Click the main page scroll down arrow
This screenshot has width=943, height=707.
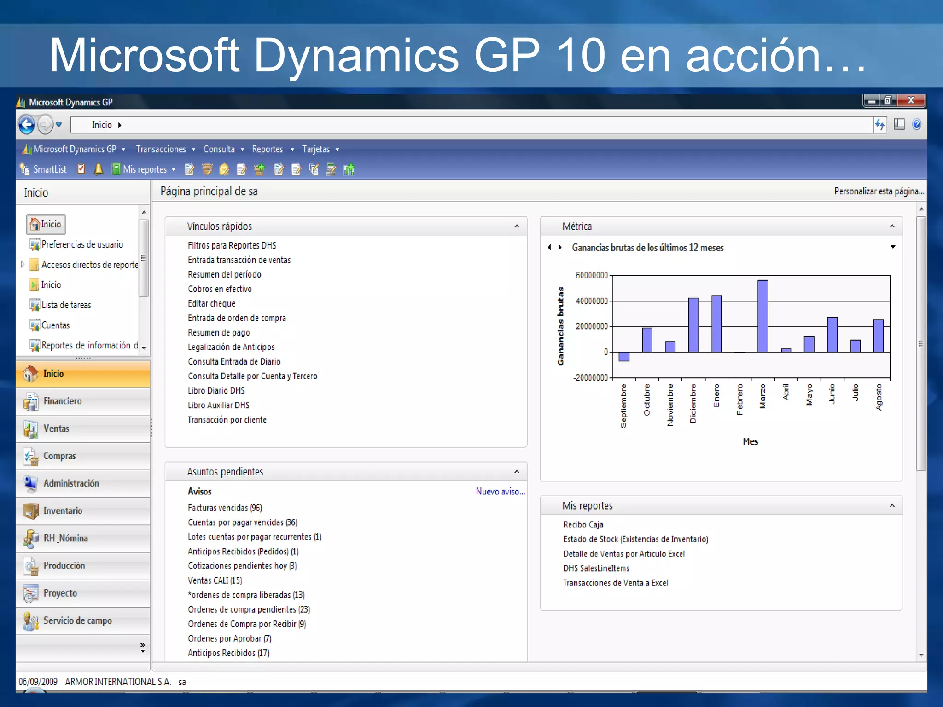(921, 655)
